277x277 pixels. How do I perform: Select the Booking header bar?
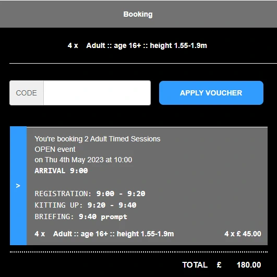(139, 14)
